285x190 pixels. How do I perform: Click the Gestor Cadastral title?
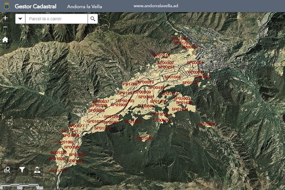click(35, 6)
